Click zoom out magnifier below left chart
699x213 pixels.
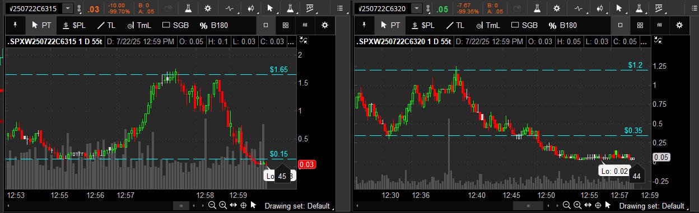(x=212, y=205)
